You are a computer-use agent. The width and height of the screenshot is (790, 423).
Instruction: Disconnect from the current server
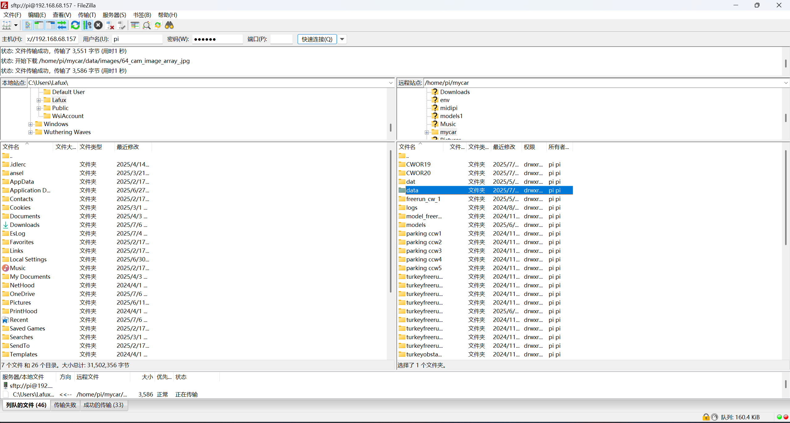pos(110,25)
